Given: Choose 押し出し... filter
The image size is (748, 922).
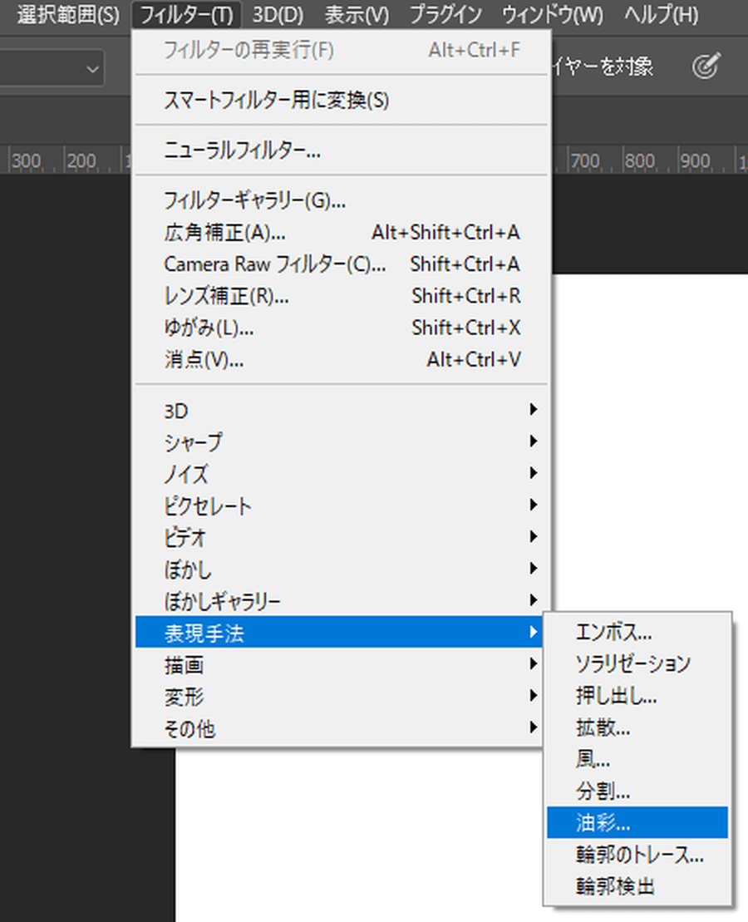Looking at the screenshot, I should tap(637, 696).
